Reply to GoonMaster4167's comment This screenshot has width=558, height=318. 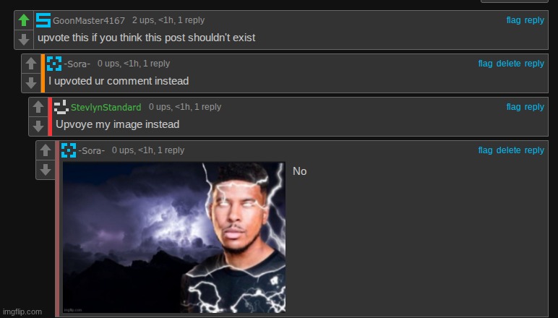pos(534,20)
